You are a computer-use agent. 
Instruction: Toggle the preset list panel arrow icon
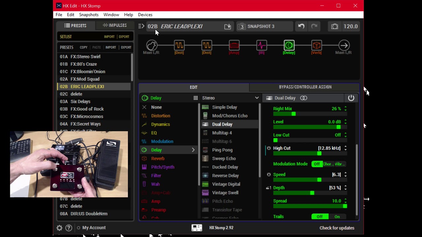pos(141,26)
